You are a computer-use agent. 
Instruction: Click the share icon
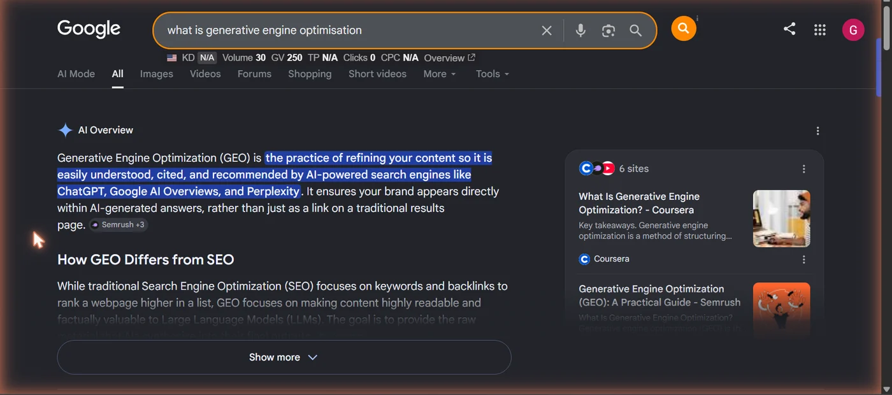[789, 29]
